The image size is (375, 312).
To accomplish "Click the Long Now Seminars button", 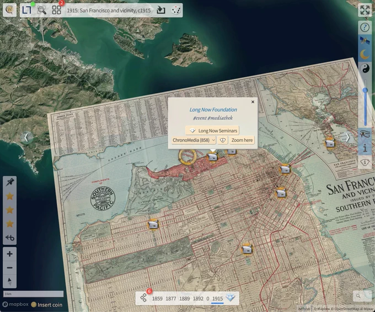I will pos(212,131).
